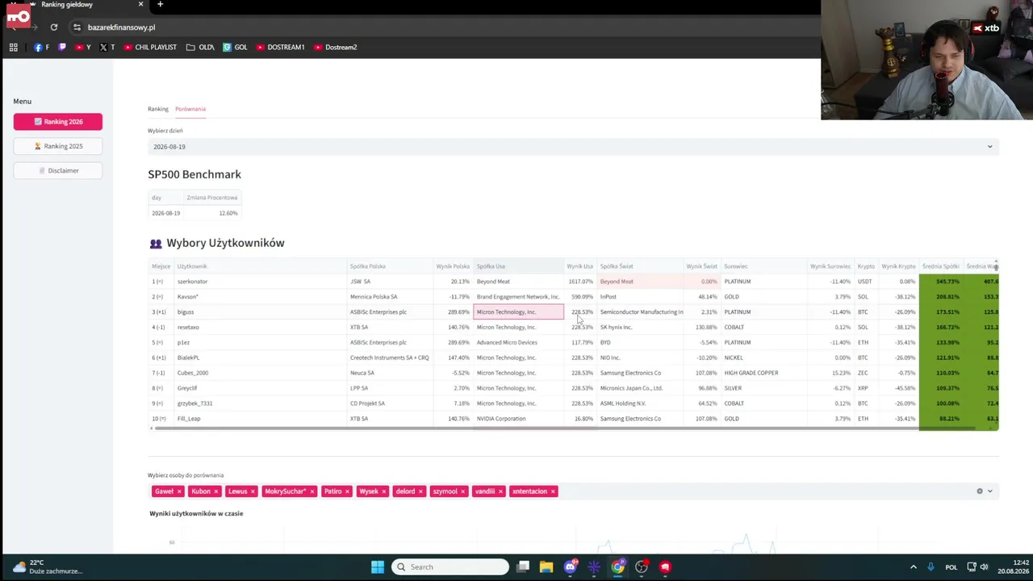Open the weather widget in the taskbar
The width and height of the screenshot is (1033, 581).
47,566
